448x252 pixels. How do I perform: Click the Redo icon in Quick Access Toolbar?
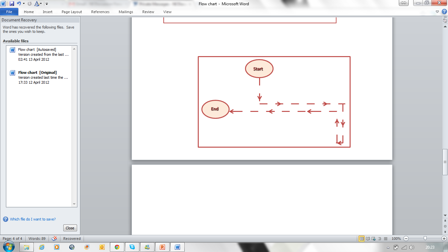(x=30, y=4)
